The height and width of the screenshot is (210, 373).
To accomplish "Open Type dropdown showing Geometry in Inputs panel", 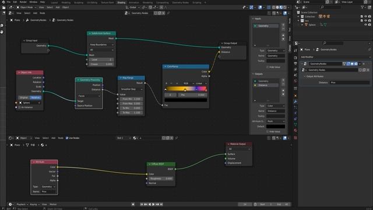I will point(276,51).
